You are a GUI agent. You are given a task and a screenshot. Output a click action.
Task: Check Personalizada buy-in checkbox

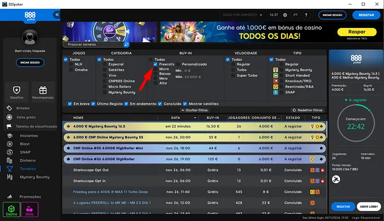[178, 64]
